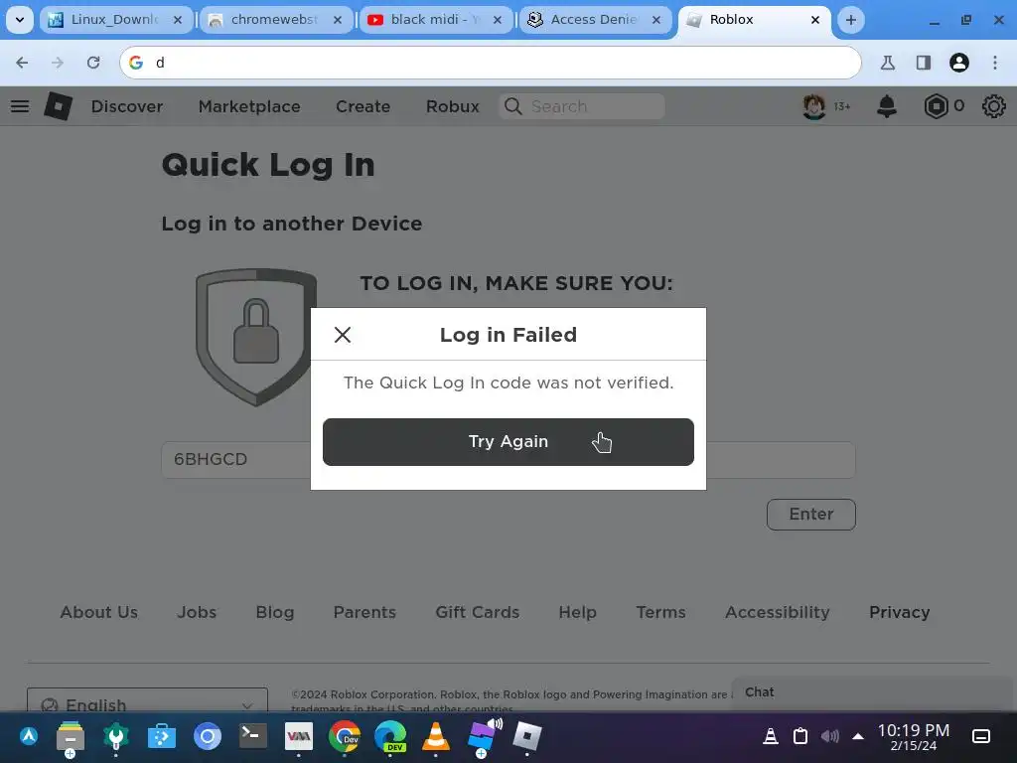Open the Robux balance icon
This screenshot has width=1017, height=763.
936,106
